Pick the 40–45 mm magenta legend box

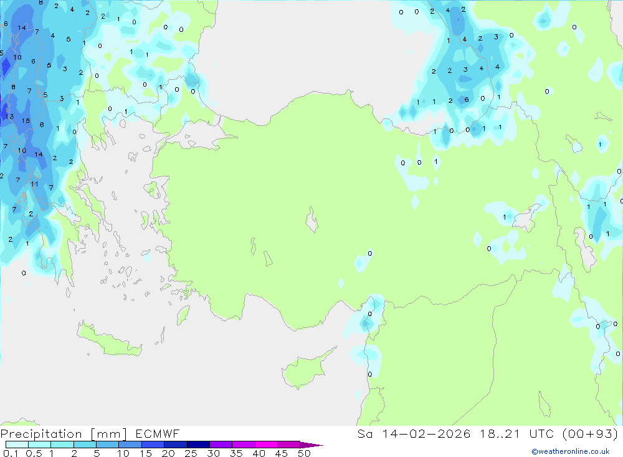click(266, 445)
